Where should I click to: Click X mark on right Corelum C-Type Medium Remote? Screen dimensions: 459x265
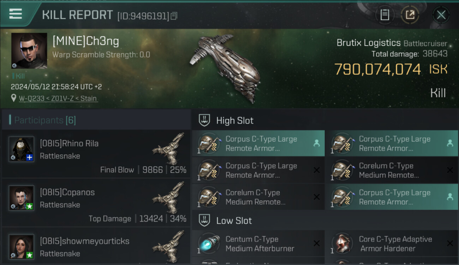450,170
